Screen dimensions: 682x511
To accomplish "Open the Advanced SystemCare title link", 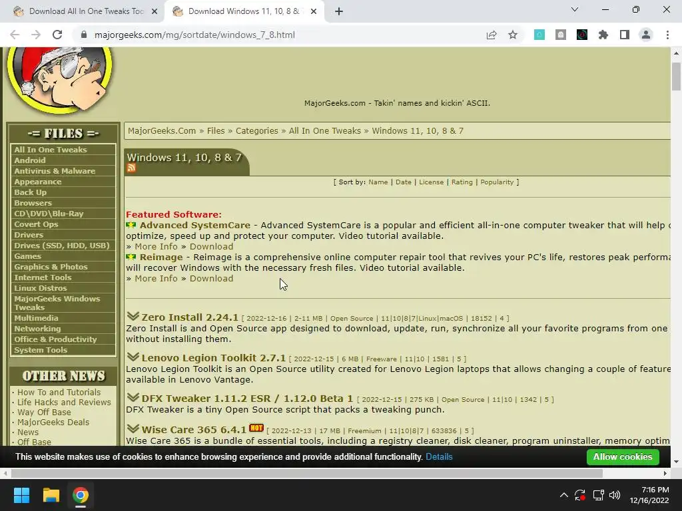I will click(x=195, y=225).
